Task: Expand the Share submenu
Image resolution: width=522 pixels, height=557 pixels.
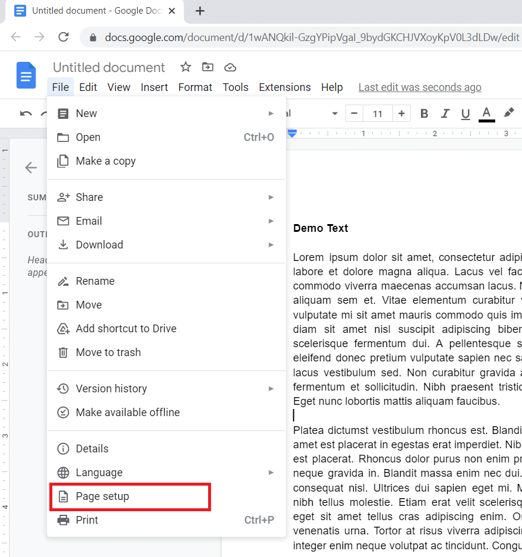Action: pyautogui.click(x=166, y=197)
